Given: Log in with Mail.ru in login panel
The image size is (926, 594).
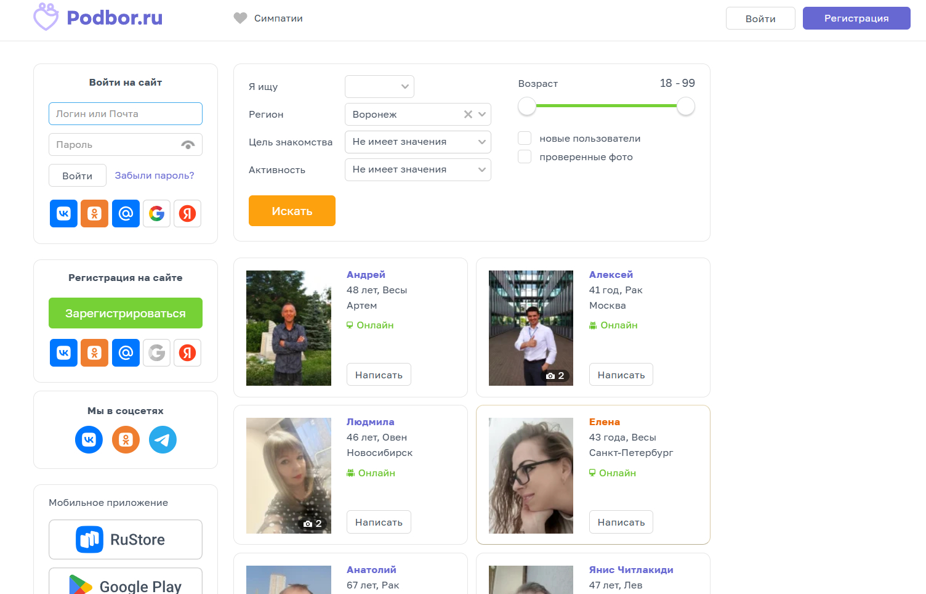Looking at the screenshot, I should point(126,214).
